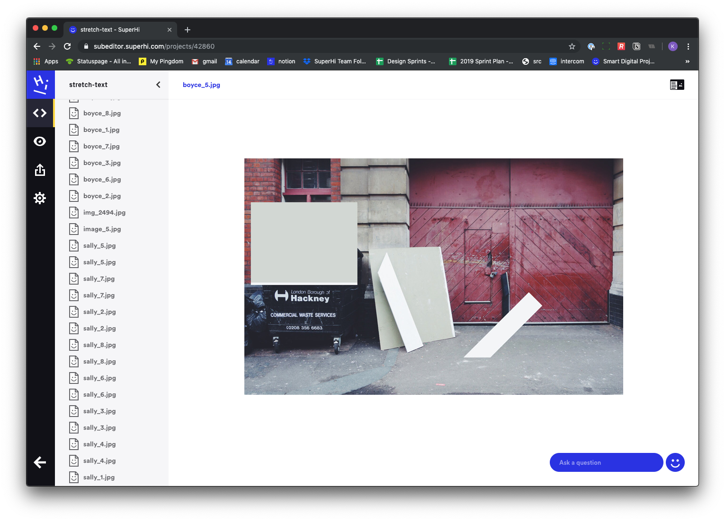
Task: Open the Chrome three-dot menu
Action: click(x=688, y=46)
